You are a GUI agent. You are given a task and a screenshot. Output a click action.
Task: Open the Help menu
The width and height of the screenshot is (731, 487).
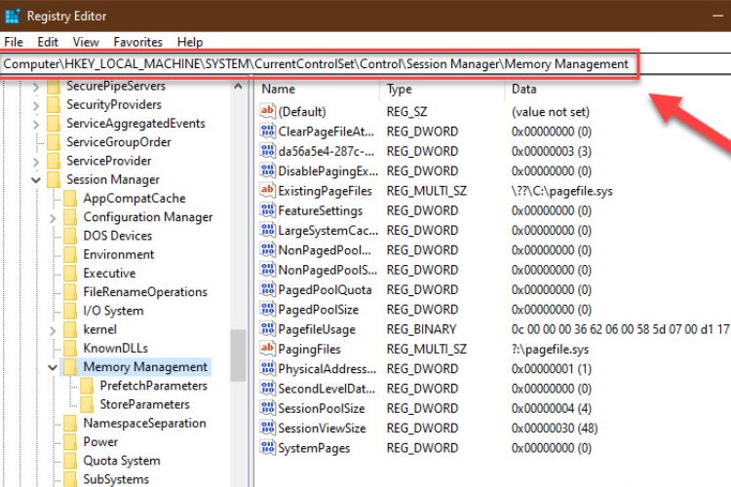pyautogui.click(x=190, y=42)
